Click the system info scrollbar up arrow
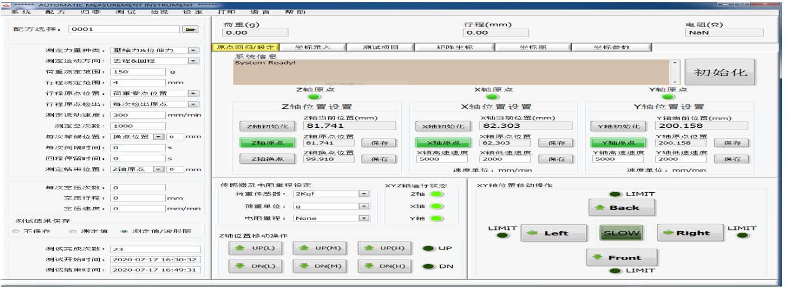 (675, 63)
